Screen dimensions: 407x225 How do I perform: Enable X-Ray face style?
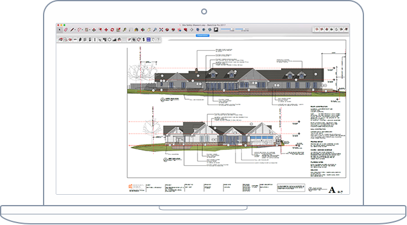[x=317, y=29]
